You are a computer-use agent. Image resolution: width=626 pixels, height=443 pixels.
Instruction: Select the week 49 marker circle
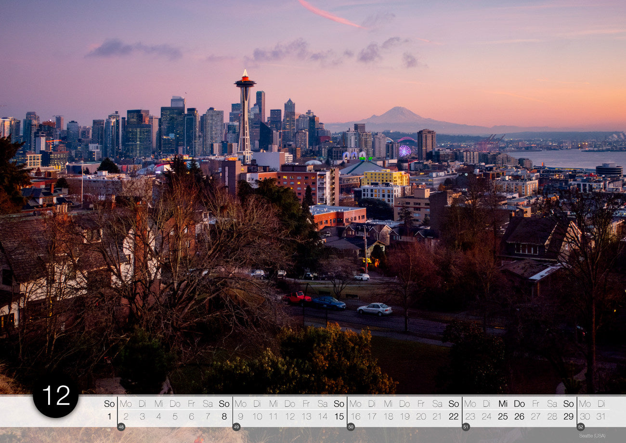click(236, 427)
